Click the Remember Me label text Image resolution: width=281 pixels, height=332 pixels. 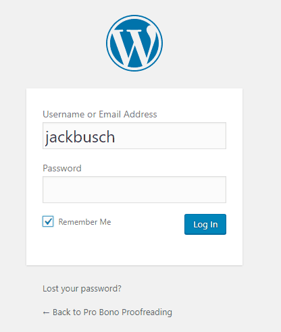pos(84,222)
